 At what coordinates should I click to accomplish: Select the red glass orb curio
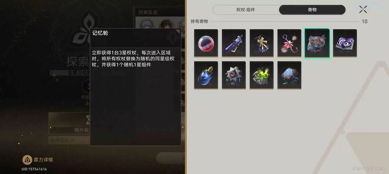(x=206, y=43)
